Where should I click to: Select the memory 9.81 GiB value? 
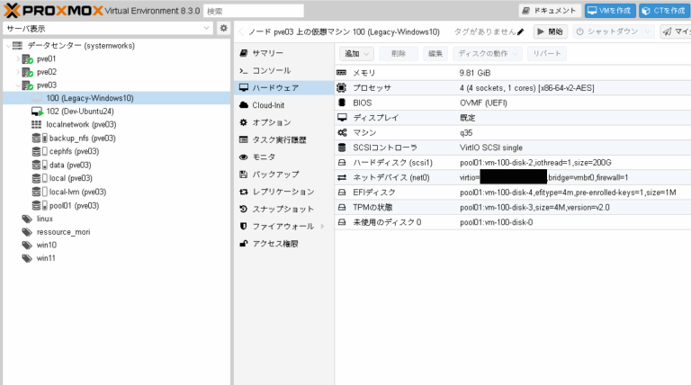tap(475, 73)
